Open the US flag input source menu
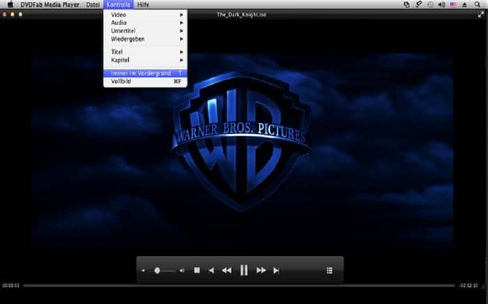The height and width of the screenshot is (304, 488). coord(453,5)
